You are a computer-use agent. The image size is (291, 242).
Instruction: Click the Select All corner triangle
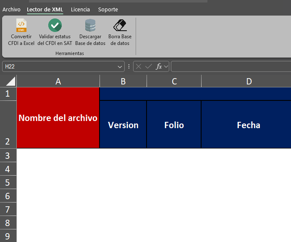(x=10, y=81)
